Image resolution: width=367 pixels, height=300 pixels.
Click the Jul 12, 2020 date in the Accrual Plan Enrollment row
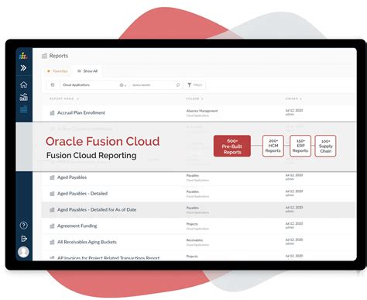click(294, 110)
